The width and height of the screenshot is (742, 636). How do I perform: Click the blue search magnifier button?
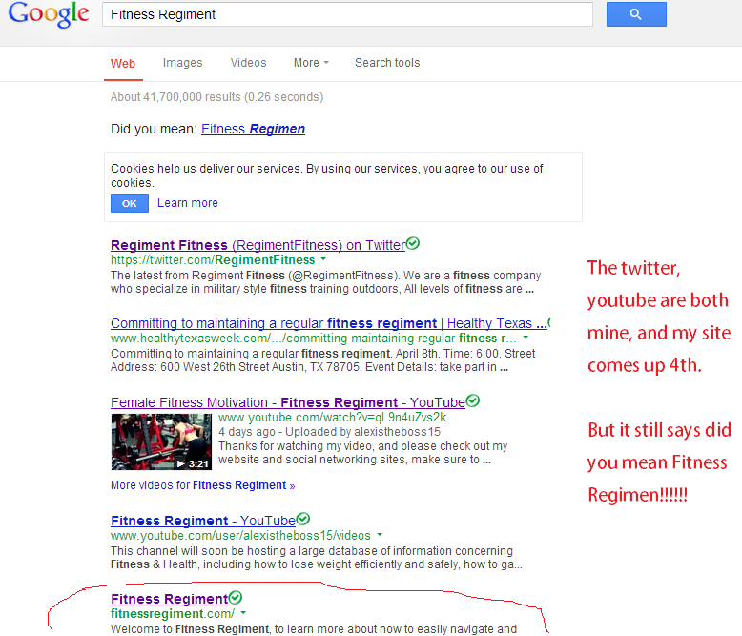pos(636,14)
